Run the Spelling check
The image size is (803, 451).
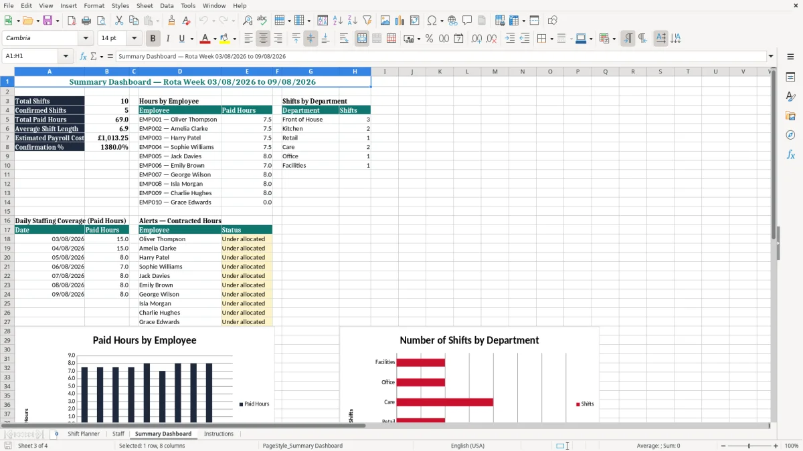(x=262, y=21)
